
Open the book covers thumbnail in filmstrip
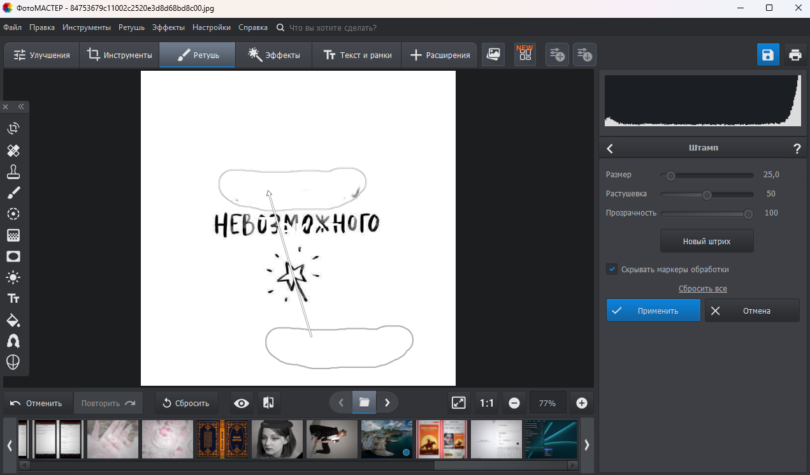[x=223, y=439]
